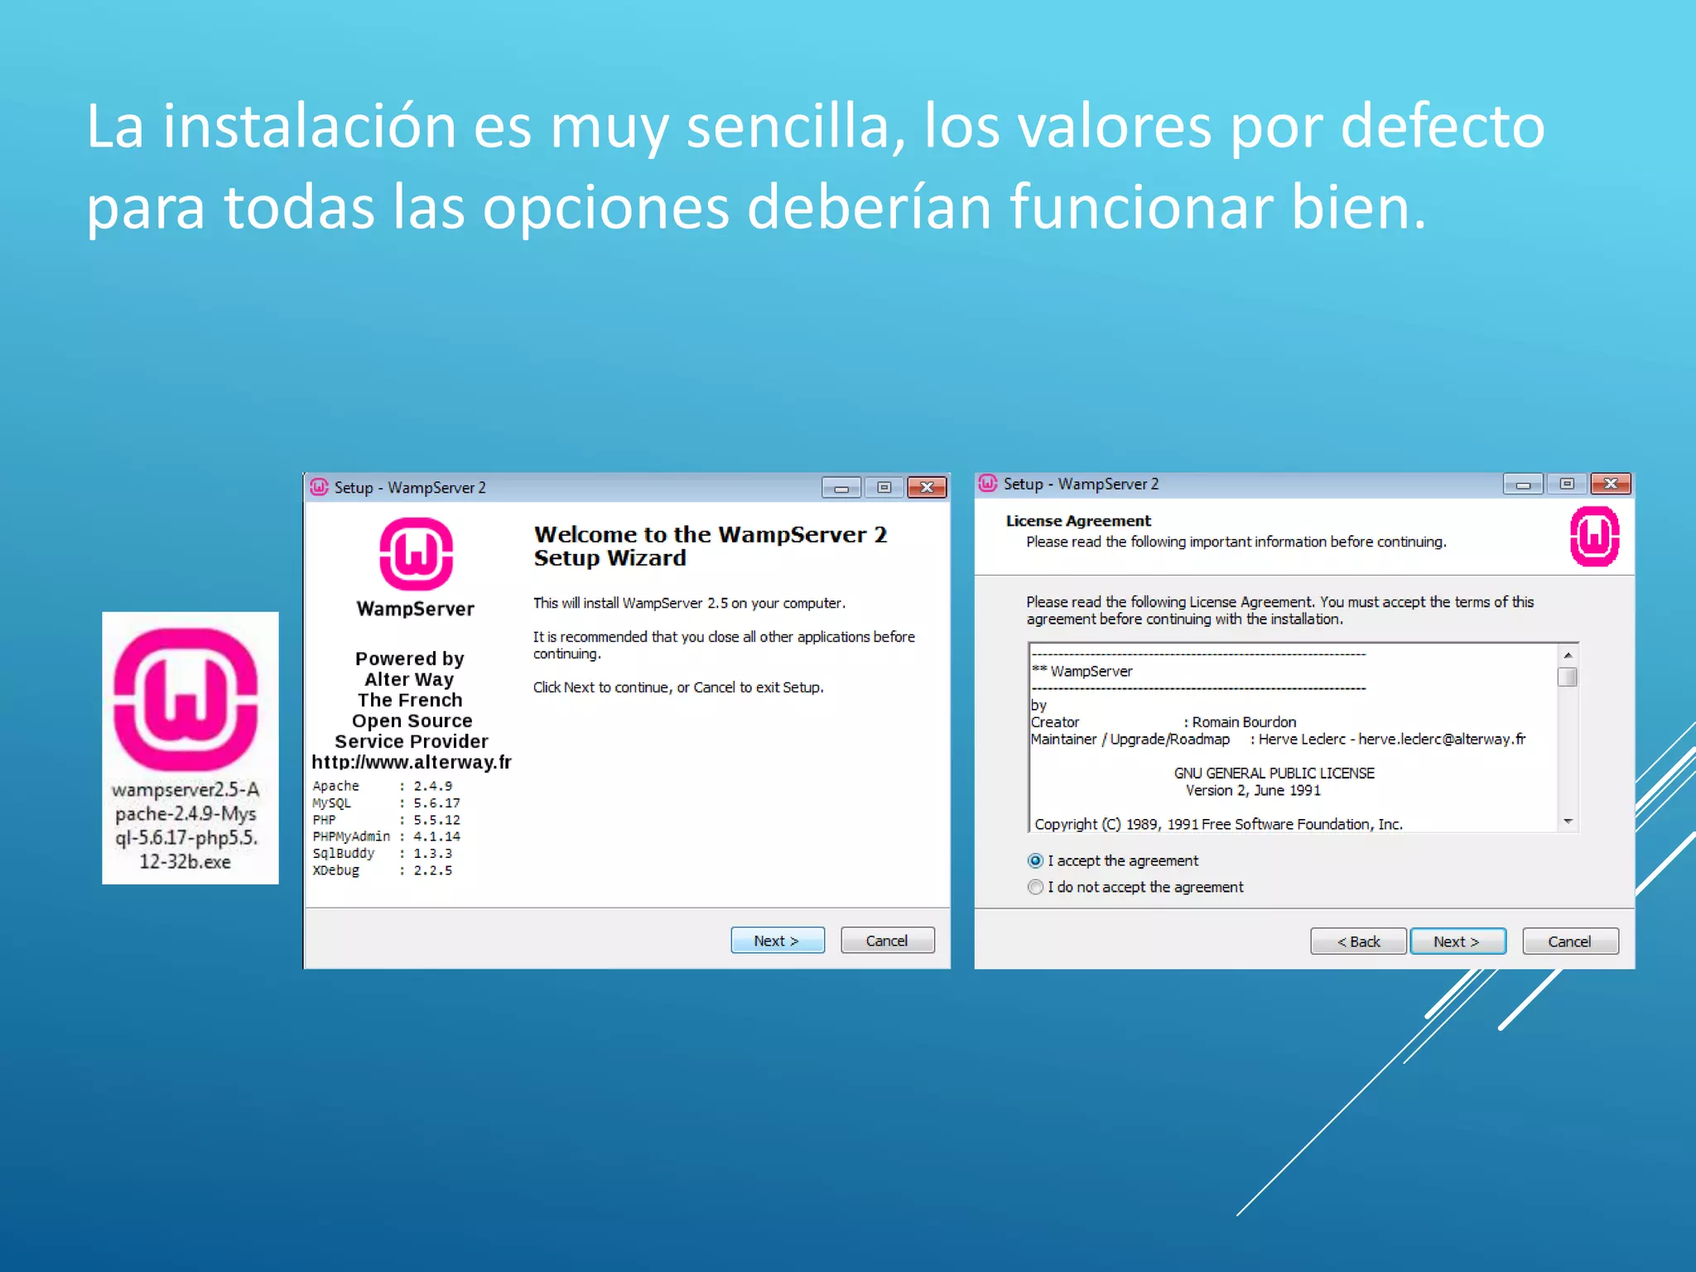Click the 'MySQL : 5.6.17' version line

click(386, 803)
